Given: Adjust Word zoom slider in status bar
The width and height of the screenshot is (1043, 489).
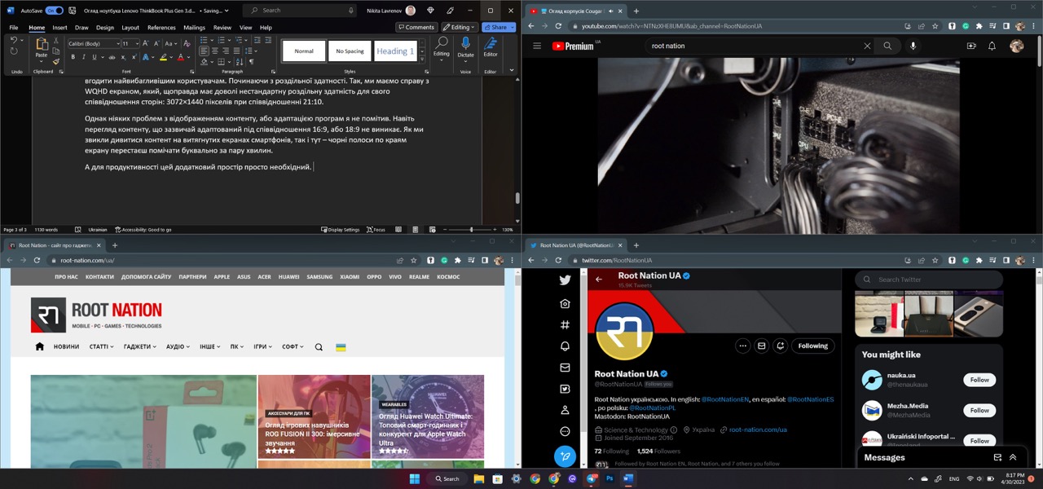Looking at the screenshot, I should pyautogui.click(x=470, y=230).
